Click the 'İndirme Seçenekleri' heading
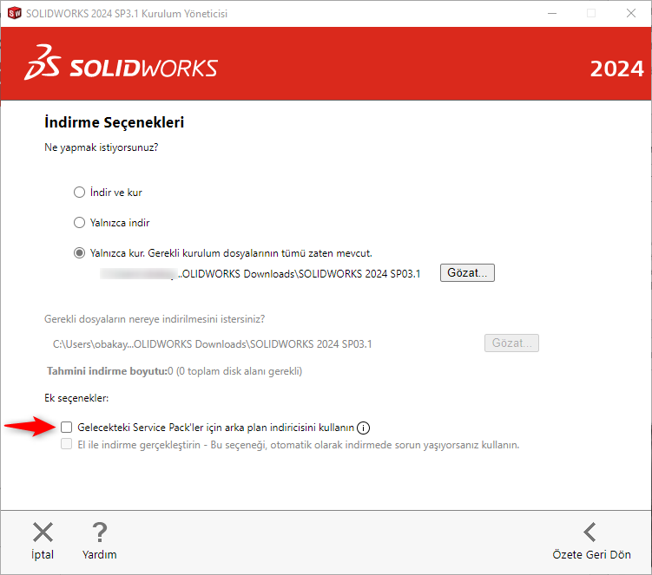 114,122
